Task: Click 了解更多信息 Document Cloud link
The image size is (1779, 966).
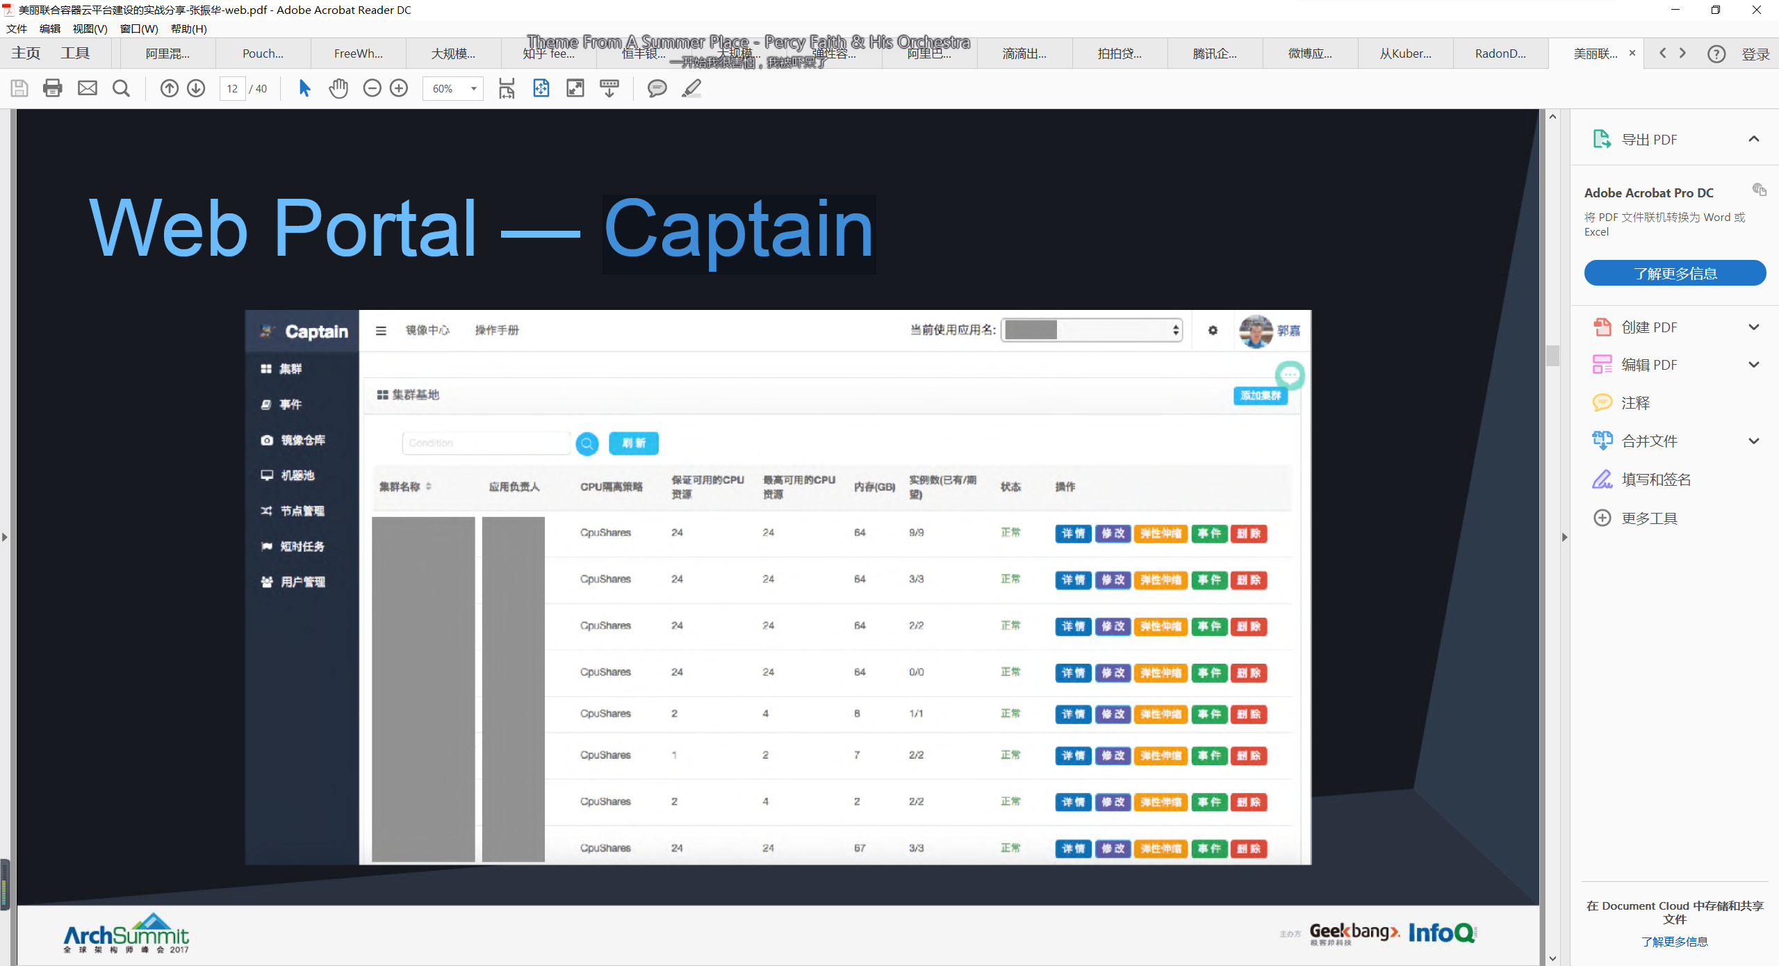Action: (1675, 942)
